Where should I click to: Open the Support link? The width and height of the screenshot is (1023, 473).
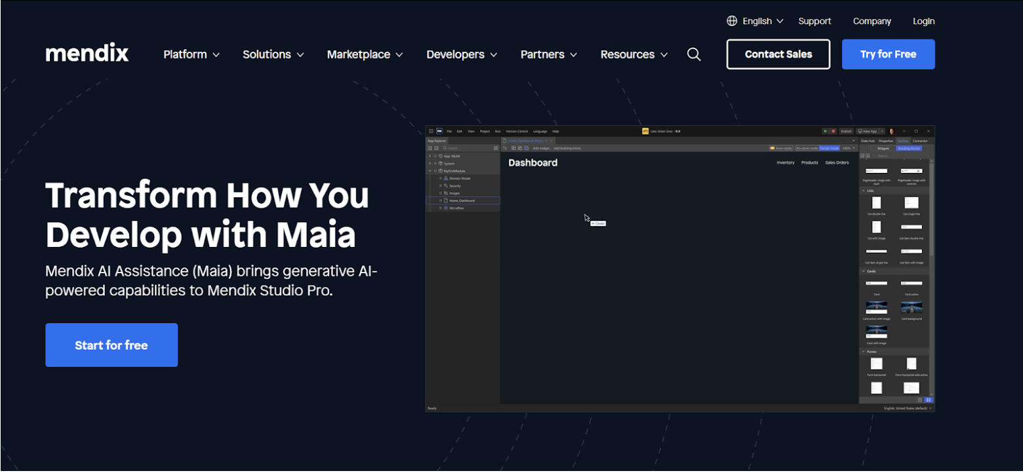point(814,21)
